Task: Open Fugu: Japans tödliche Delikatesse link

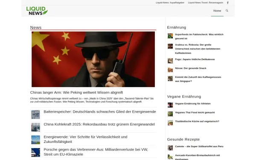Action: coord(195,59)
